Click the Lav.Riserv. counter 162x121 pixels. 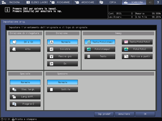pos(121,17)
